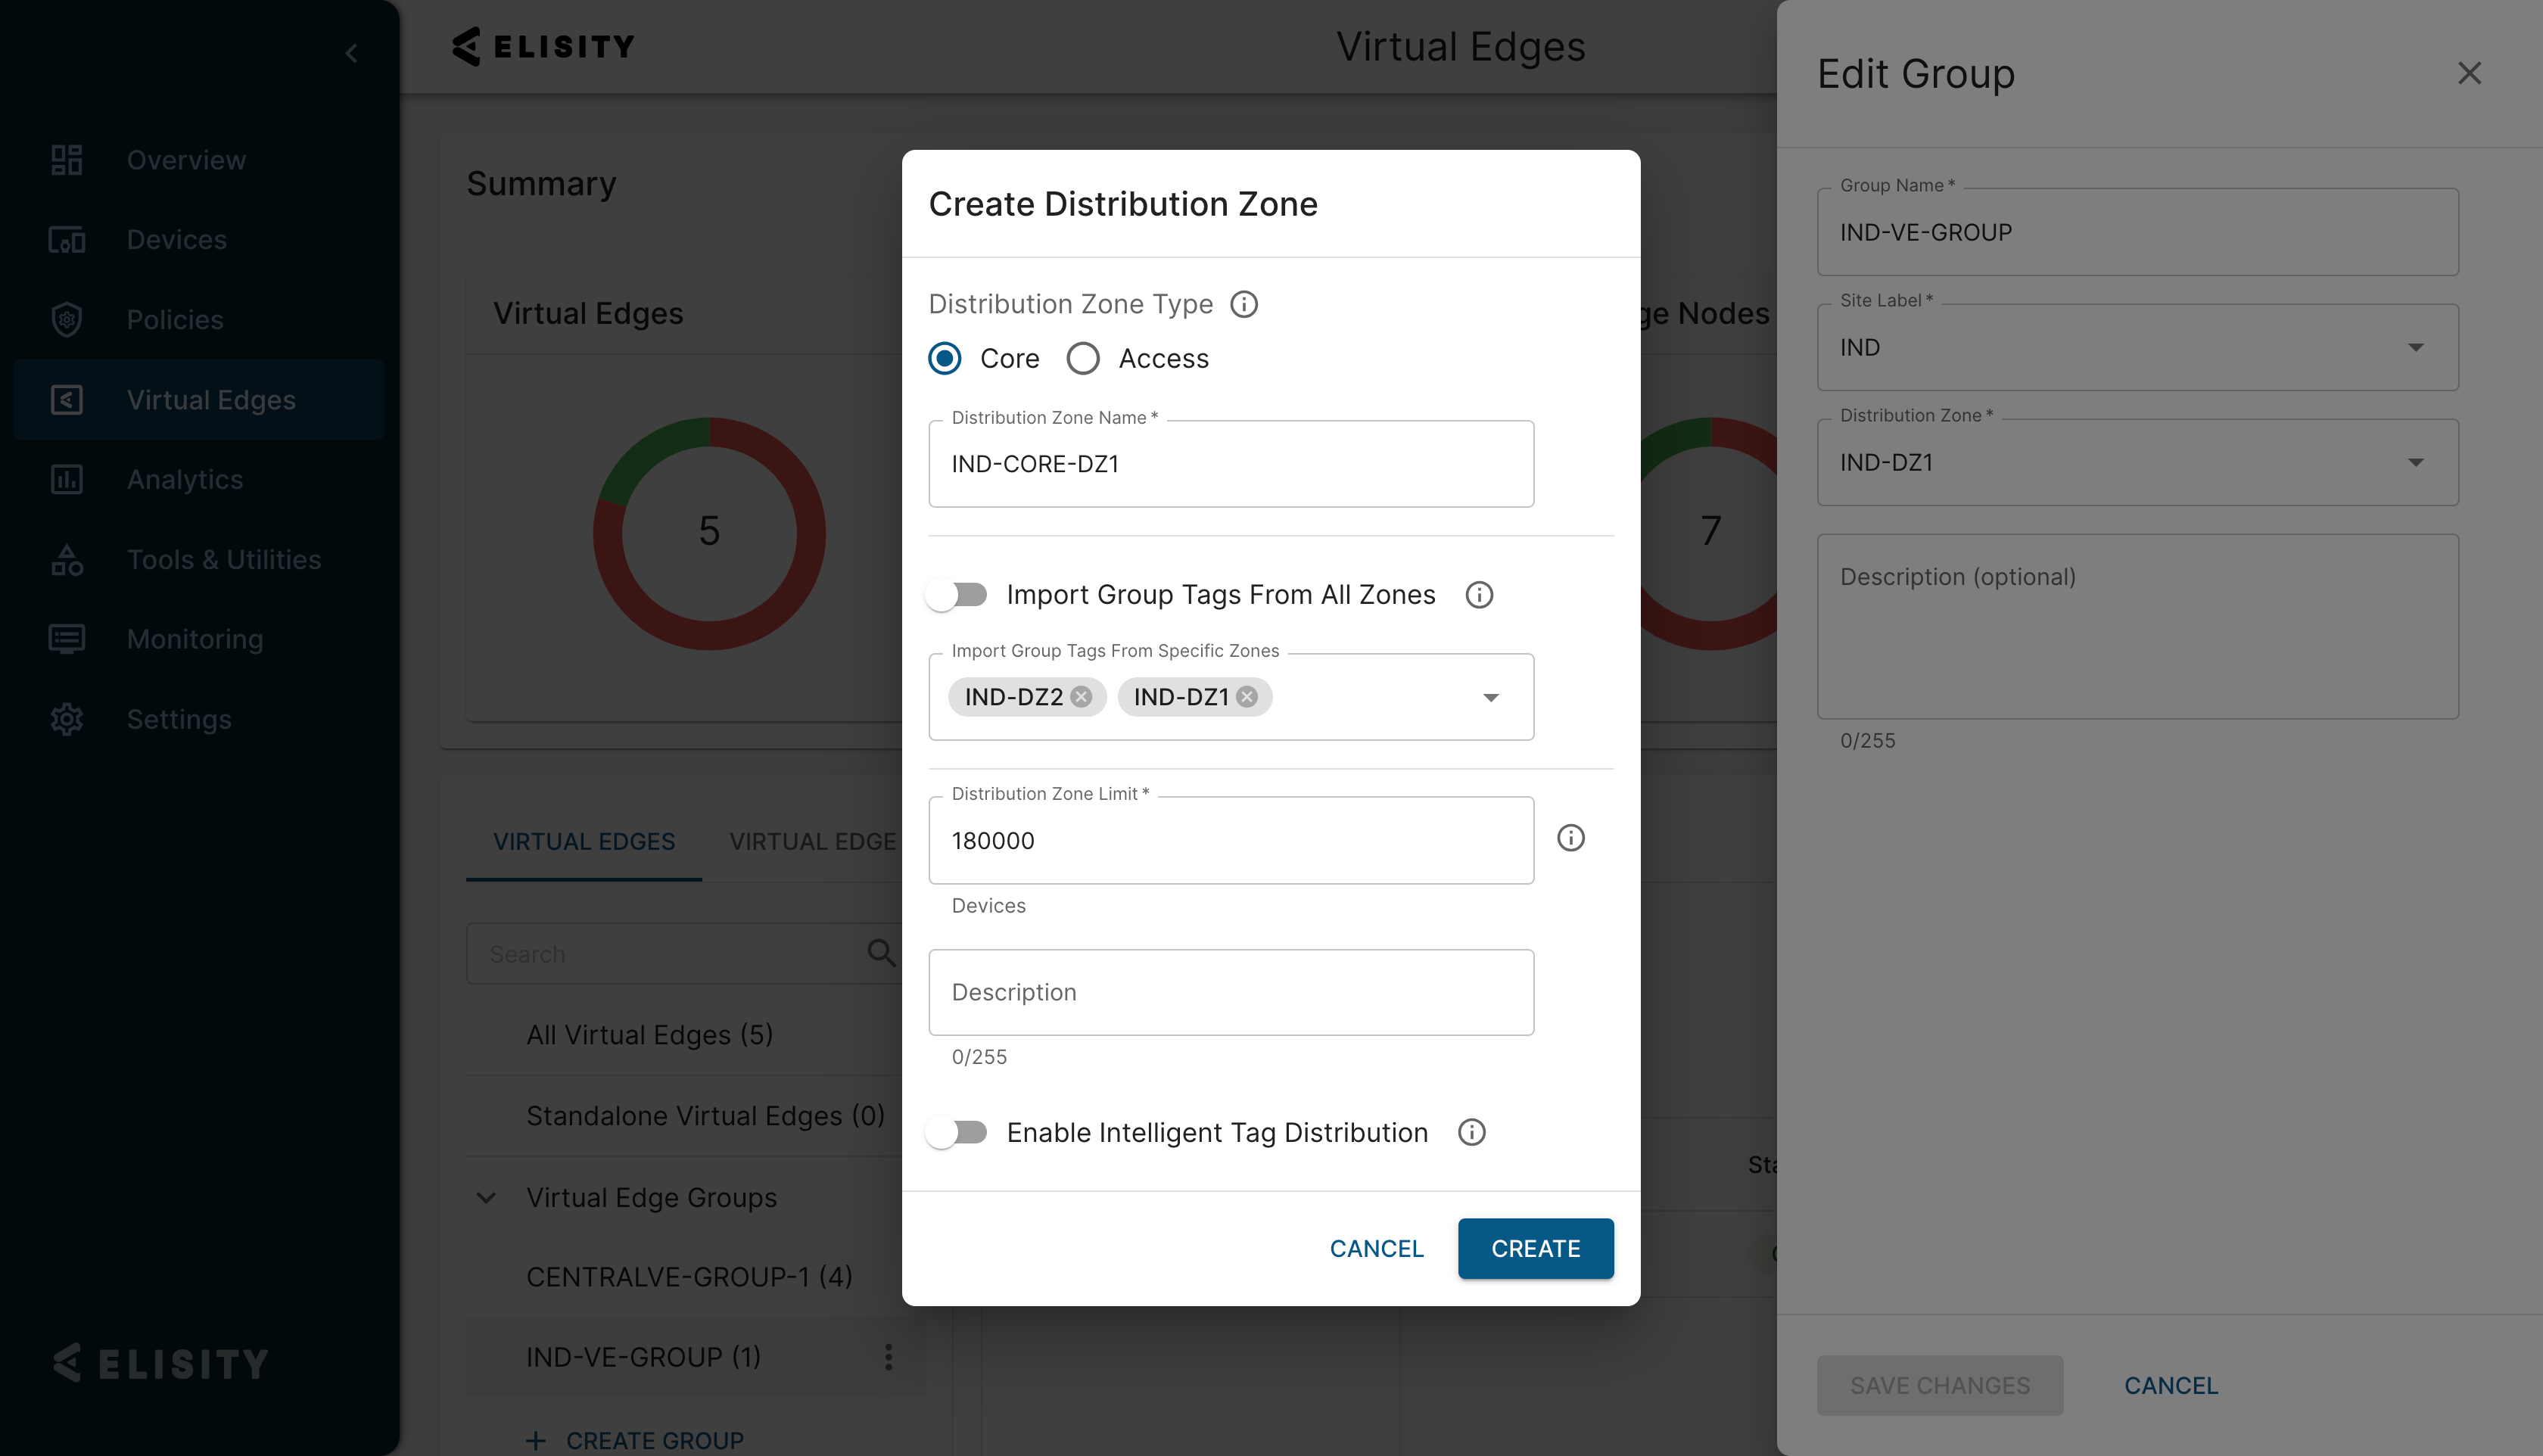Remove the IND-DZ1 chip
This screenshot has width=2543, height=1456.
pyautogui.click(x=1247, y=697)
